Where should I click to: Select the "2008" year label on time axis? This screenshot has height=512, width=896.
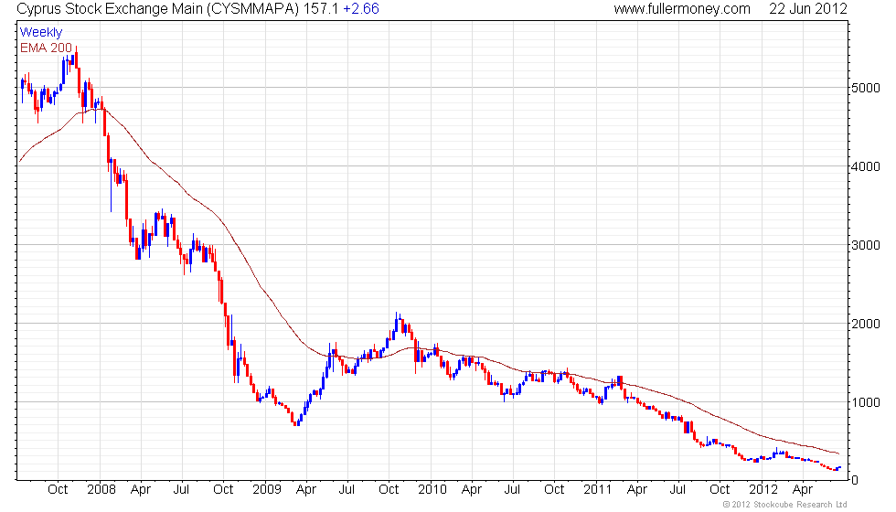coord(101,490)
